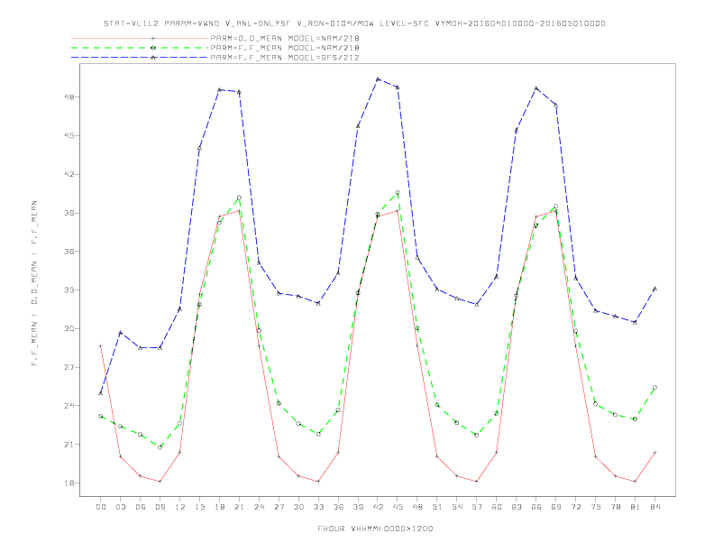Click the x-axis forecast hour label 09
The width and height of the screenshot is (714, 552).
pyautogui.click(x=160, y=507)
